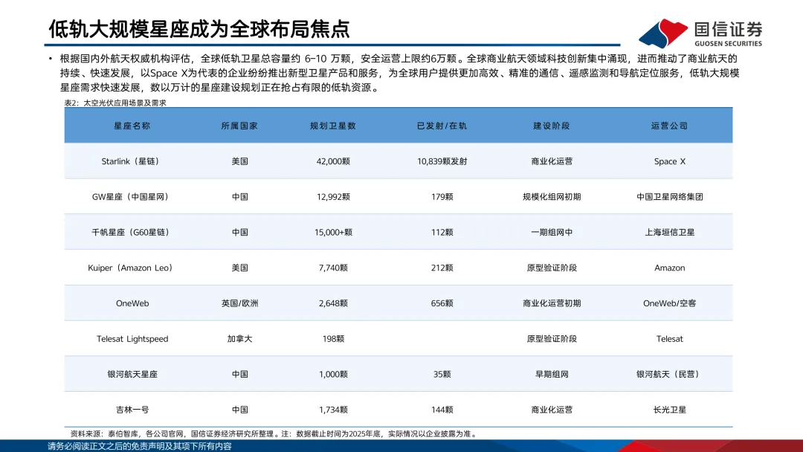Screen dimensions: 803x452
Task: Select the 198颗 cell
Action: [x=333, y=338]
